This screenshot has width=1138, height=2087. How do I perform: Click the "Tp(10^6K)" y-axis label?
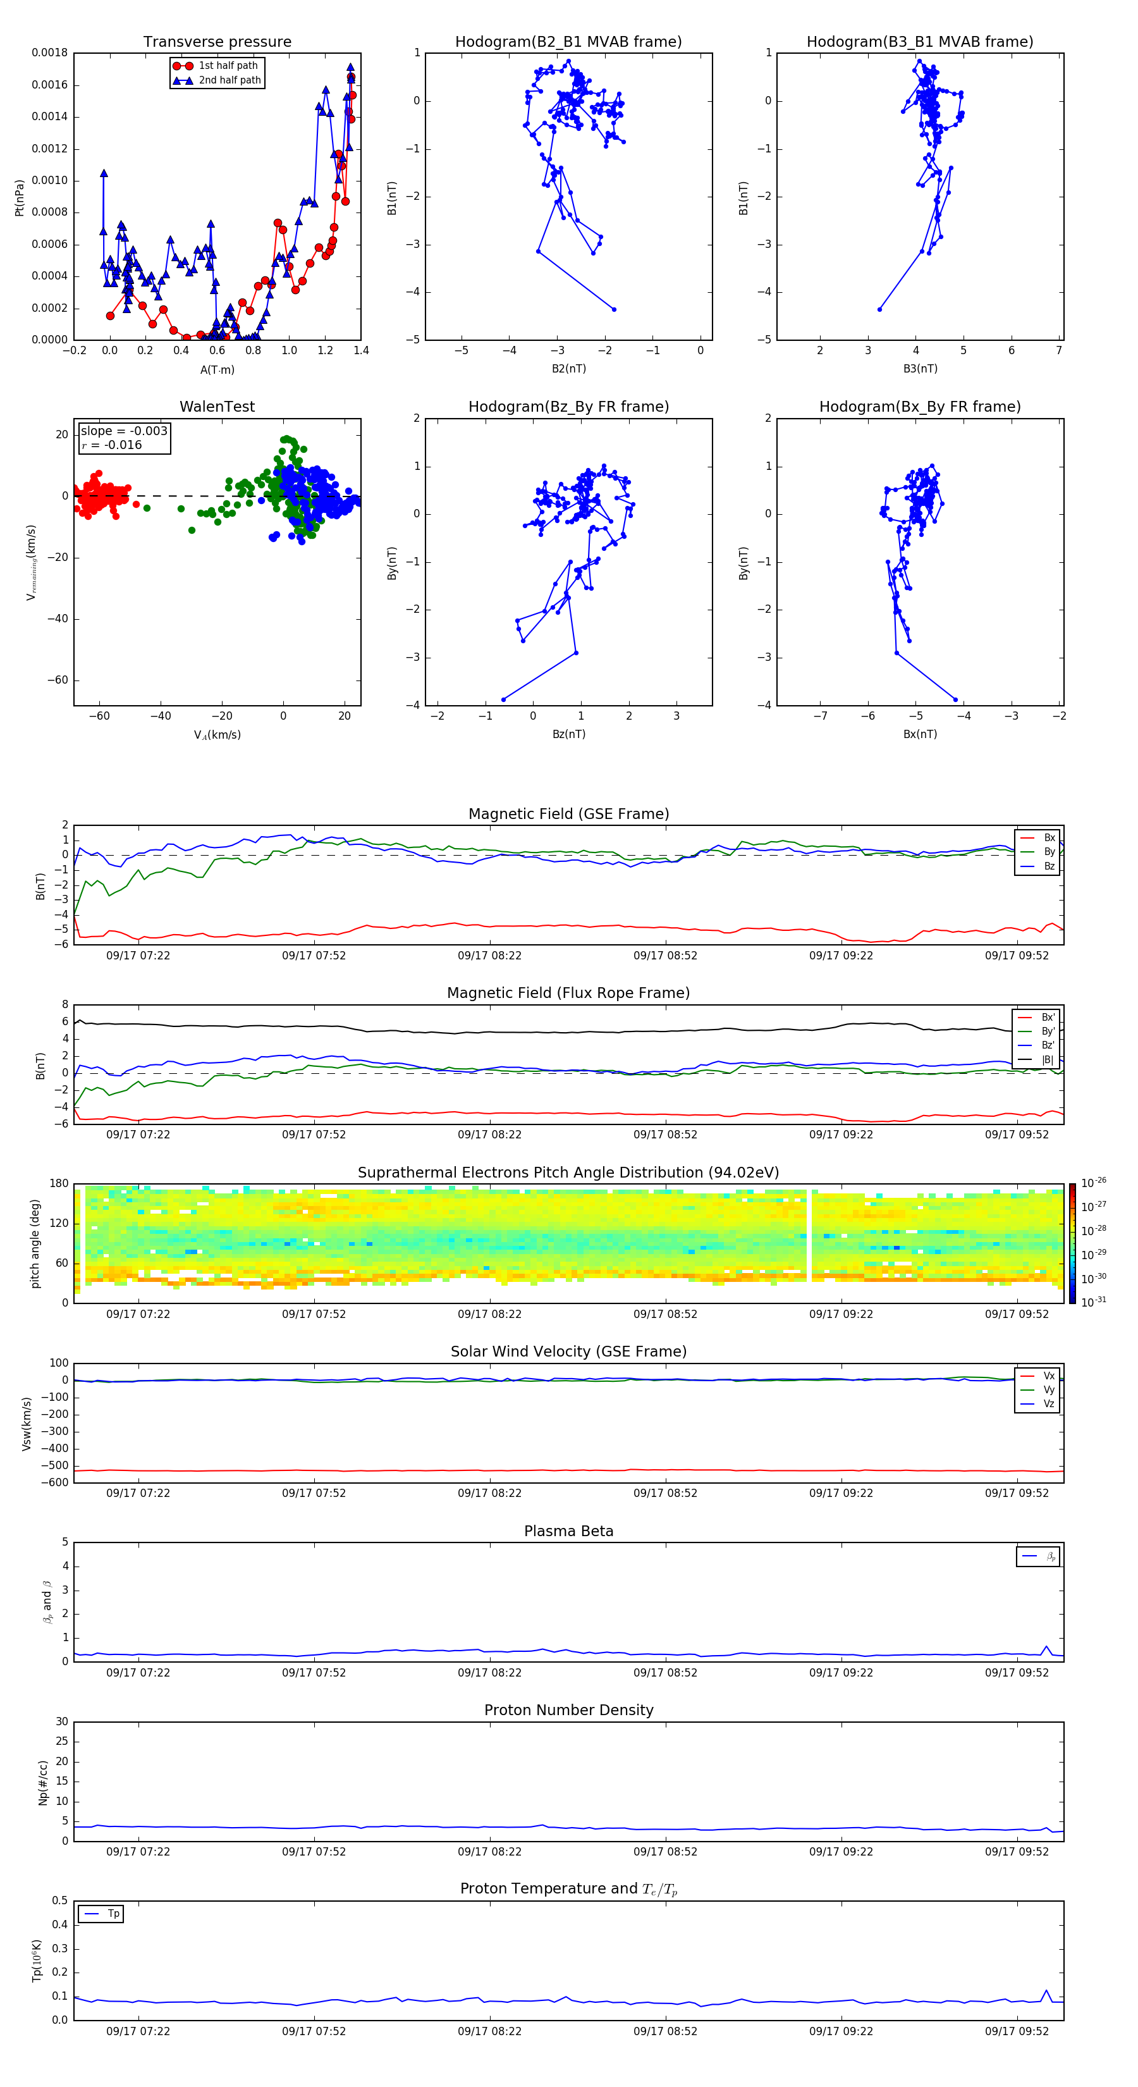(x=35, y=1961)
